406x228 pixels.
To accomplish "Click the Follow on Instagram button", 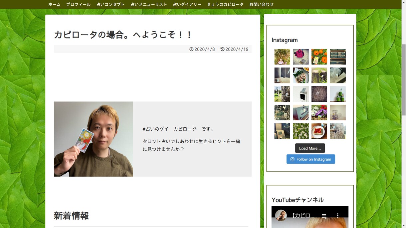I will point(311,159).
